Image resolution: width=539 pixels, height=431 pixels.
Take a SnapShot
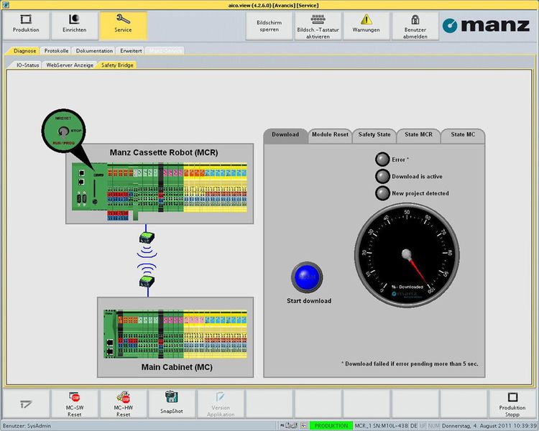point(172,404)
